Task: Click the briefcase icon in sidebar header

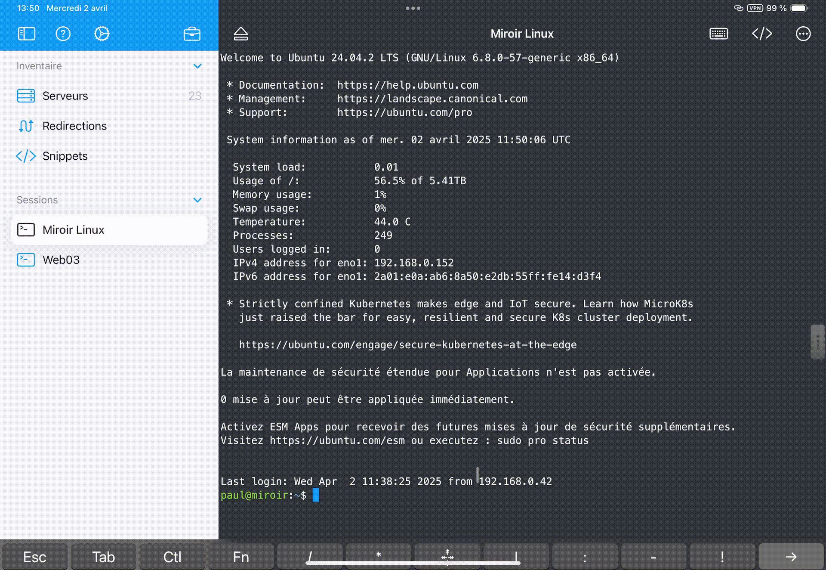Action: point(192,34)
